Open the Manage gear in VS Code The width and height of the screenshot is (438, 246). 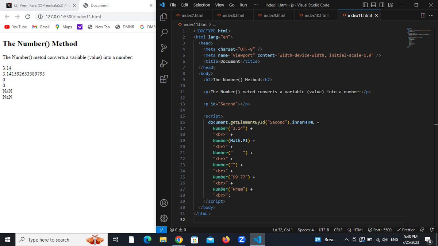164,218
